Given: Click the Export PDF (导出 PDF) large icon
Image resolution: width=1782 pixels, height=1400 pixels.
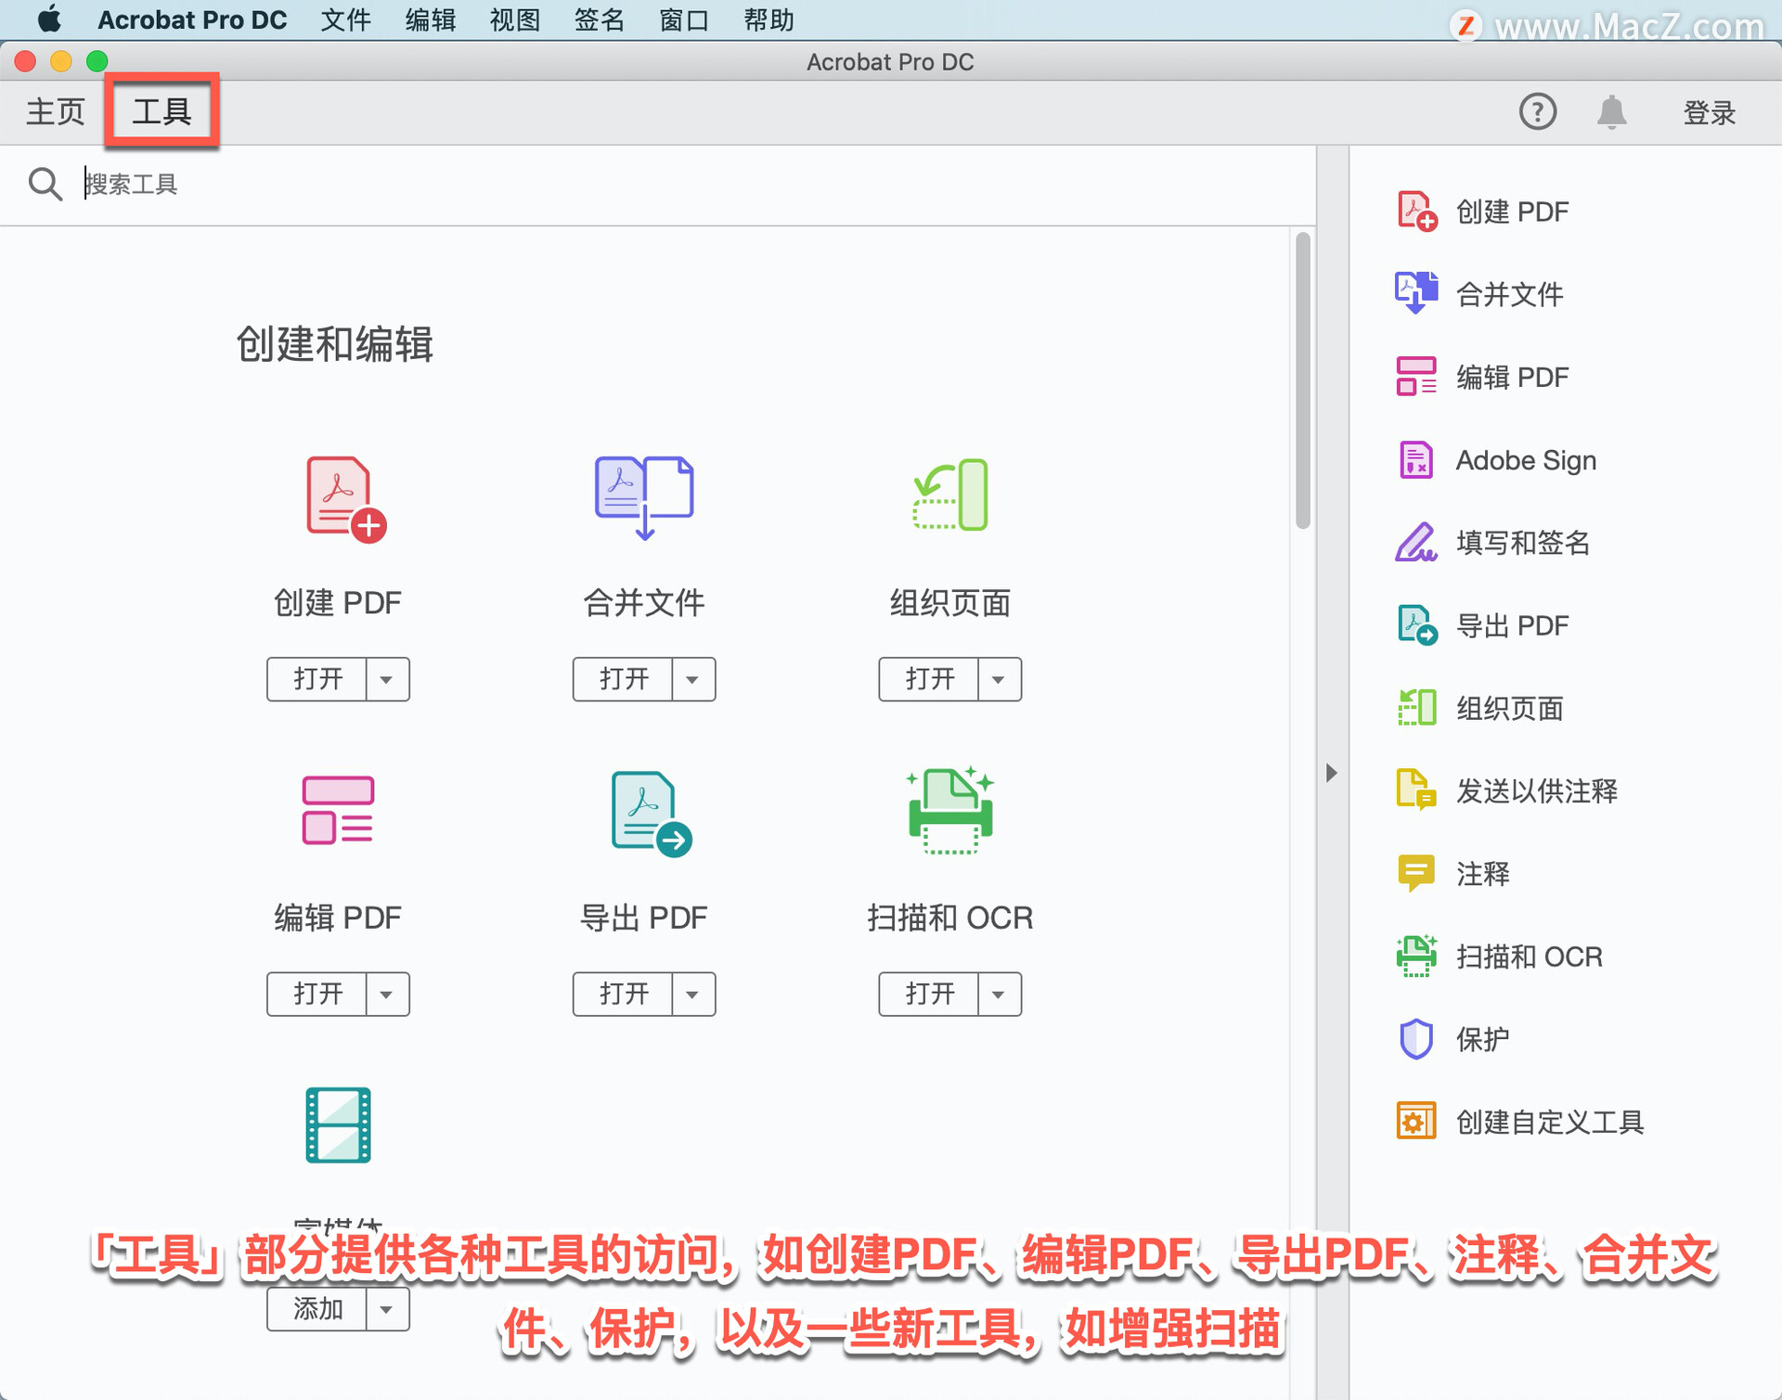Looking at the screenshot, I should [x=652, y=814].
